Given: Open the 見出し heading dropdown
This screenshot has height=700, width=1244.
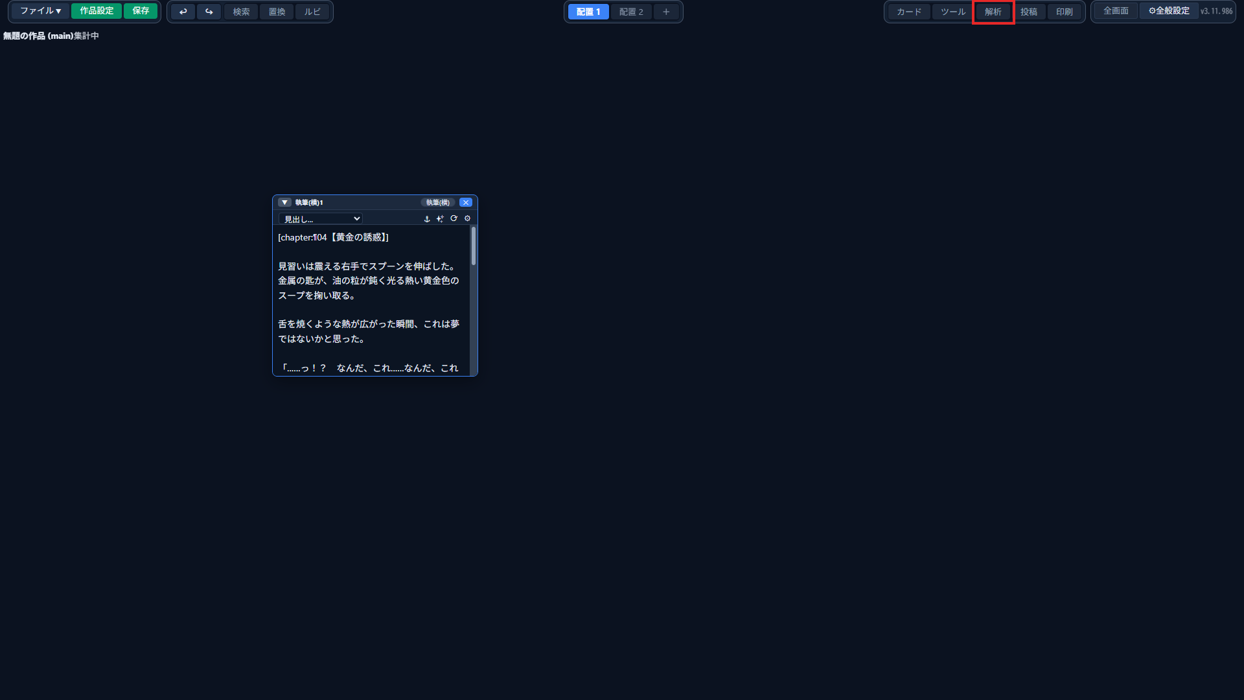Looking at the screenshot, I should (320, 219).
